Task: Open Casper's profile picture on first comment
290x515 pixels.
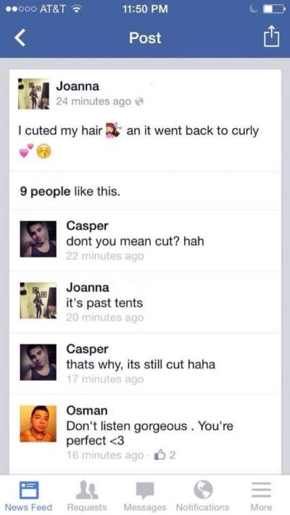Action: [38, 239]
